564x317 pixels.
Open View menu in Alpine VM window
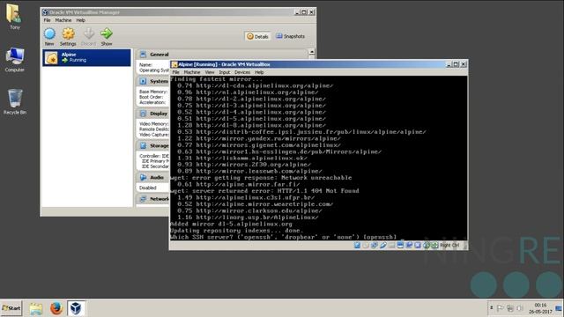click(x=210, y=72)
